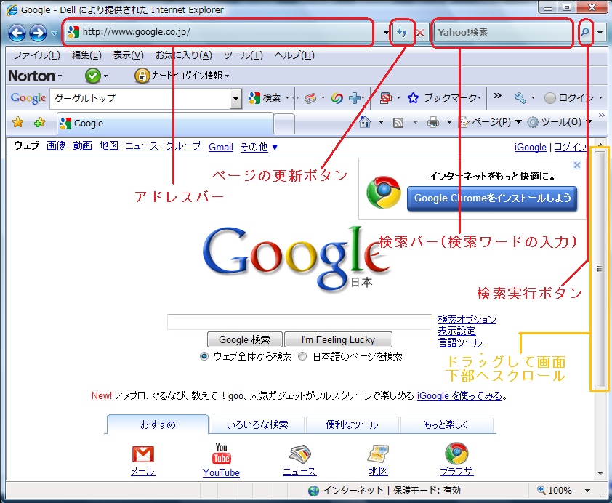Open the ヘルプ(H) menu
Image resolution: width=612 pixels, height=503 pixels.
tap(294, 55)
